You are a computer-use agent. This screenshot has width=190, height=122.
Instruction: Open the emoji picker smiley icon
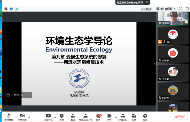coord(8,95)
